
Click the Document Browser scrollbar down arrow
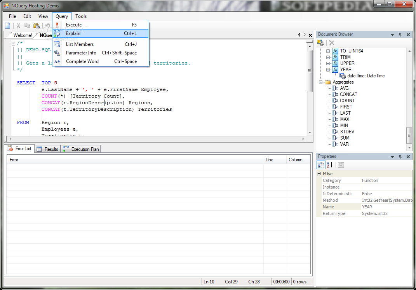pos(409,148)
